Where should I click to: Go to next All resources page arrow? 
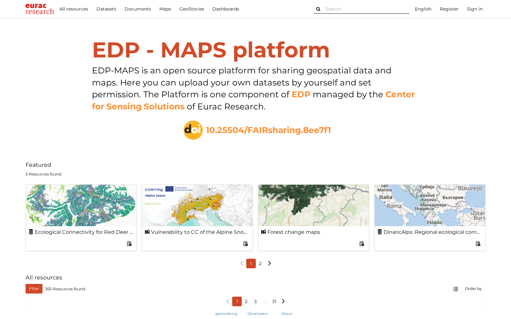point(283,301)
